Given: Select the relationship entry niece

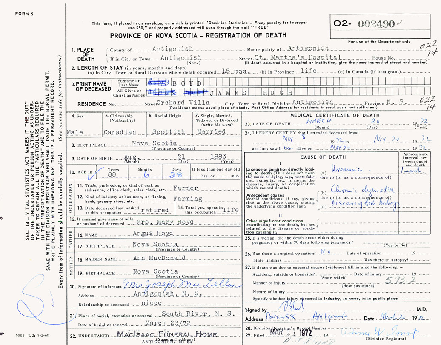Looking at the screenshot, I should [x=147, y=304].
